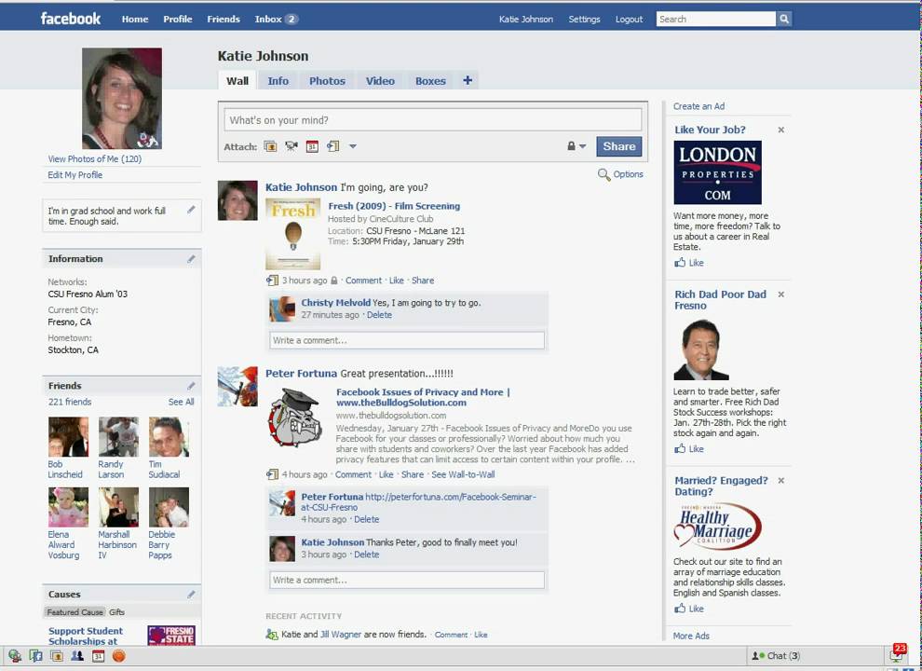Open Profile in top navigation
The image size is (922, 671).
click(178, 19)
